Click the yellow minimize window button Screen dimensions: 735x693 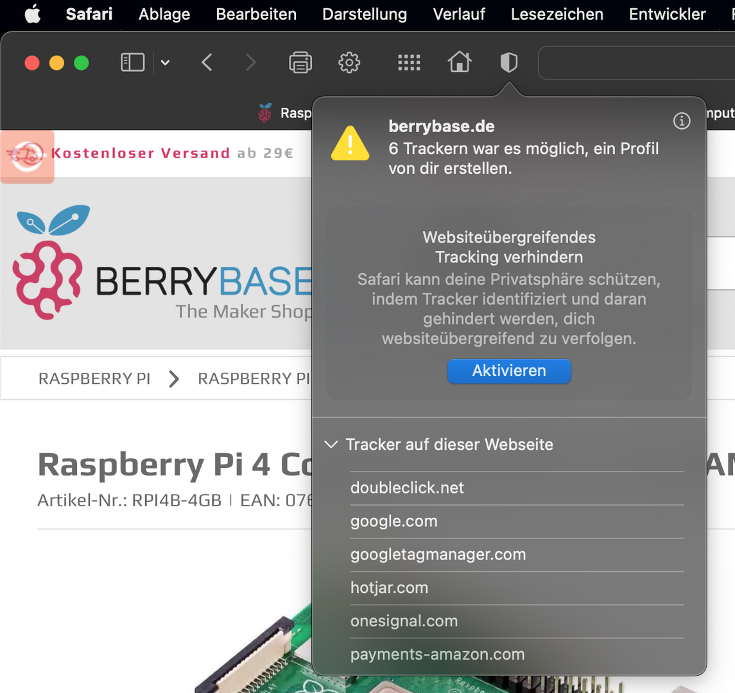coord(56,63)
